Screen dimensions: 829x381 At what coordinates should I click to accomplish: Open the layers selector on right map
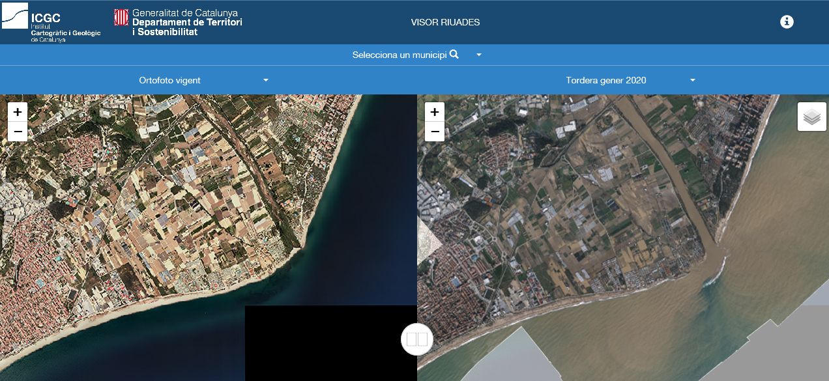[811, 117]
